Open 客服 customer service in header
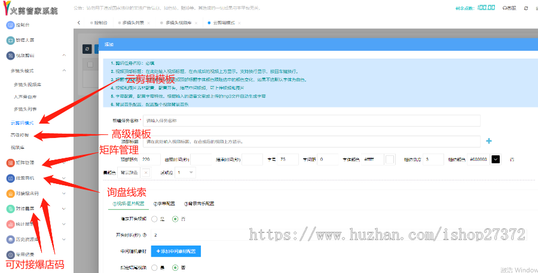 pyautogui.click(x=509, y=8)
